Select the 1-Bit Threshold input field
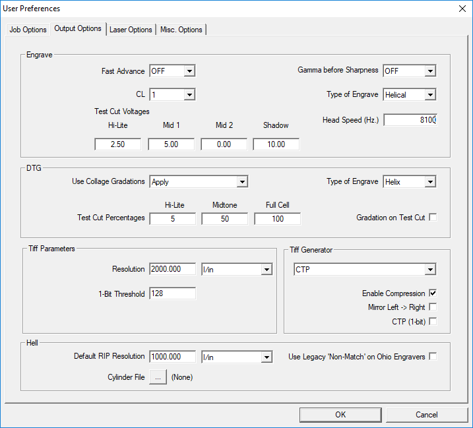Image resolution: width=473 pixels, height=428 pixels. click(172, 294)
